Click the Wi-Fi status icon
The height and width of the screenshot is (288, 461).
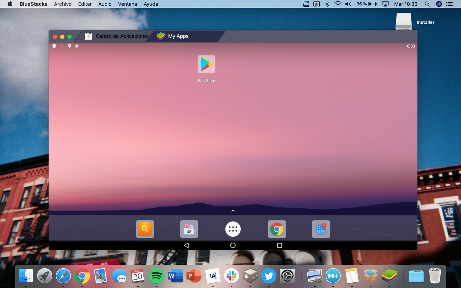[x=338, y=4]
